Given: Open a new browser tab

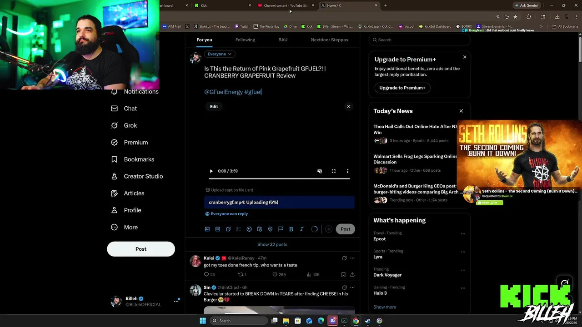Looking at the screenshot, I should click(x=386, y=5).
